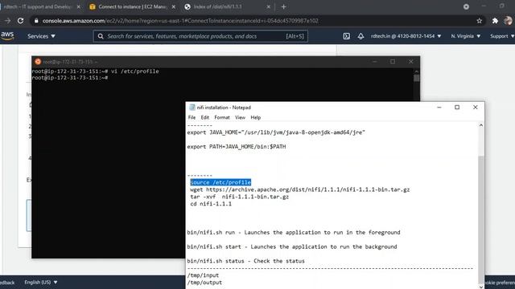Open Notepad View menu
Viewport: 515px width, 289px height.
point(240,117)
